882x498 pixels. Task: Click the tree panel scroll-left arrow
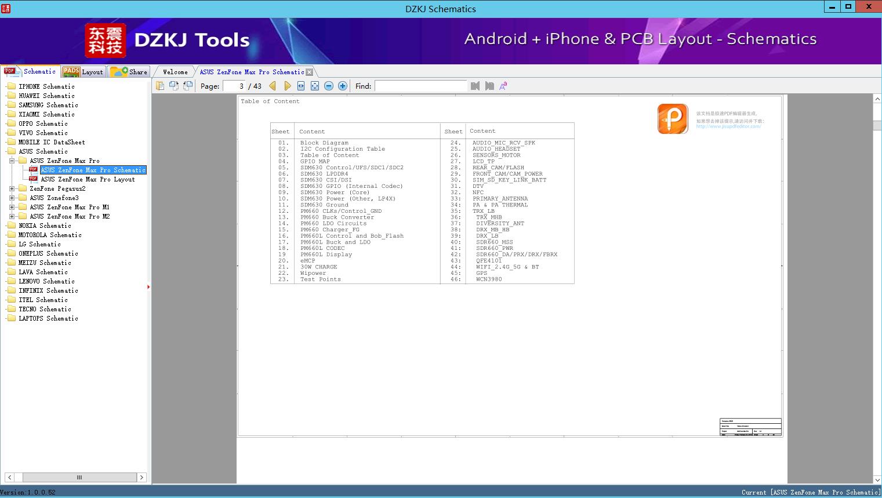9,477
